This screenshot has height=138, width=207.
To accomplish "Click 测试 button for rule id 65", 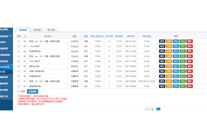I will (x=162, y=41).
